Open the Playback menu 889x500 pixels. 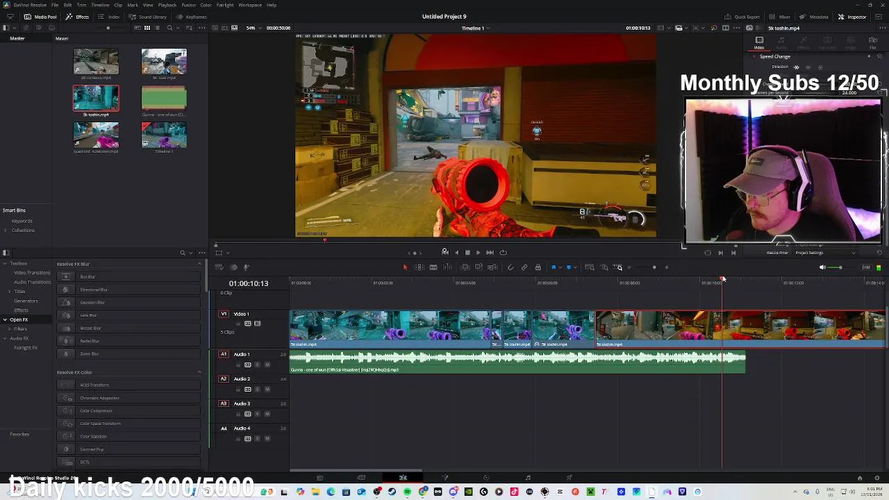[x=167, y=5]
